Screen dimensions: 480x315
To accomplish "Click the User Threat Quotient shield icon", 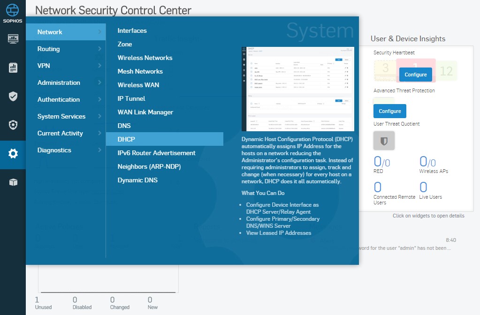I will pyautogui.click(x=384, y=141).
